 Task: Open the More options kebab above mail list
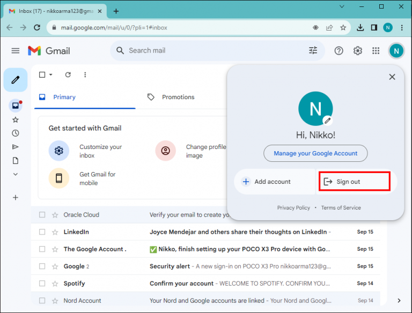coord(85,75)
